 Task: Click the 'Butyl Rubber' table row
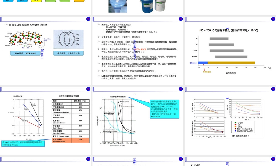pos(71,127)
